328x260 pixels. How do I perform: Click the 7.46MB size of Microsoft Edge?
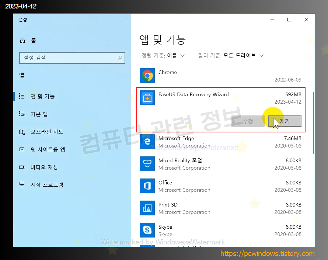(x=293, y=138)
